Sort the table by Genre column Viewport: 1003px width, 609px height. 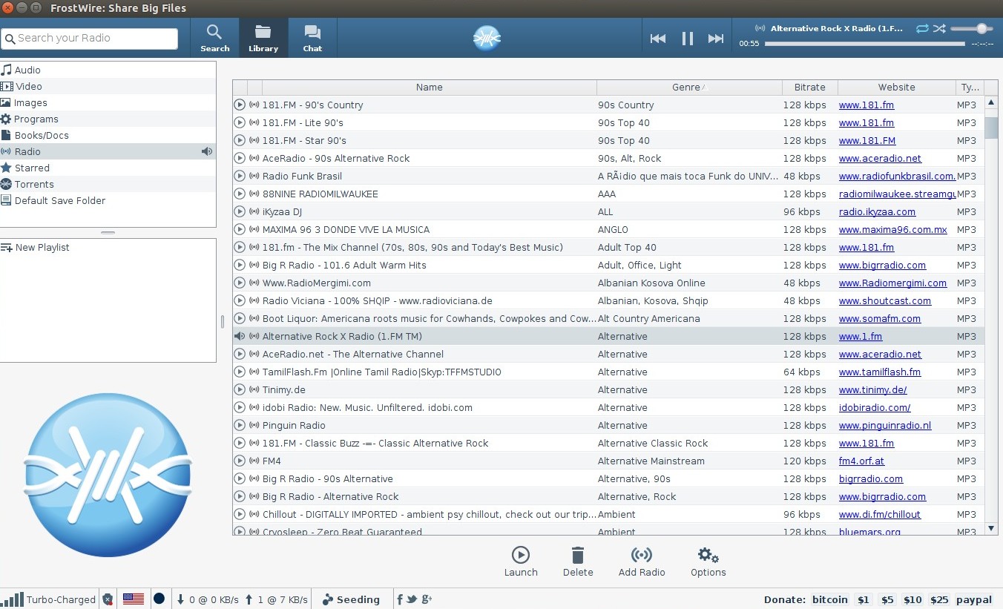(x=689, y=87)
